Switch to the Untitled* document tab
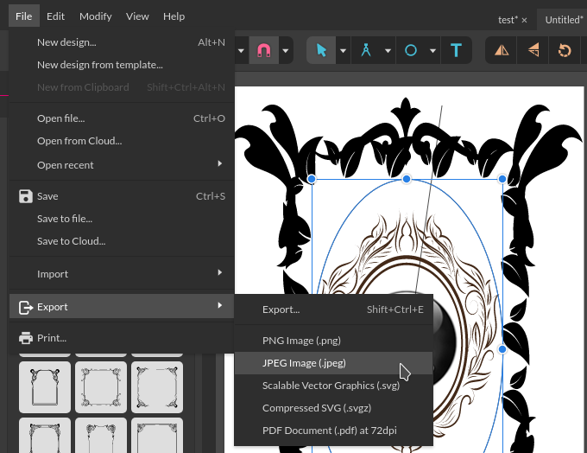 click(x=564, y=20)
